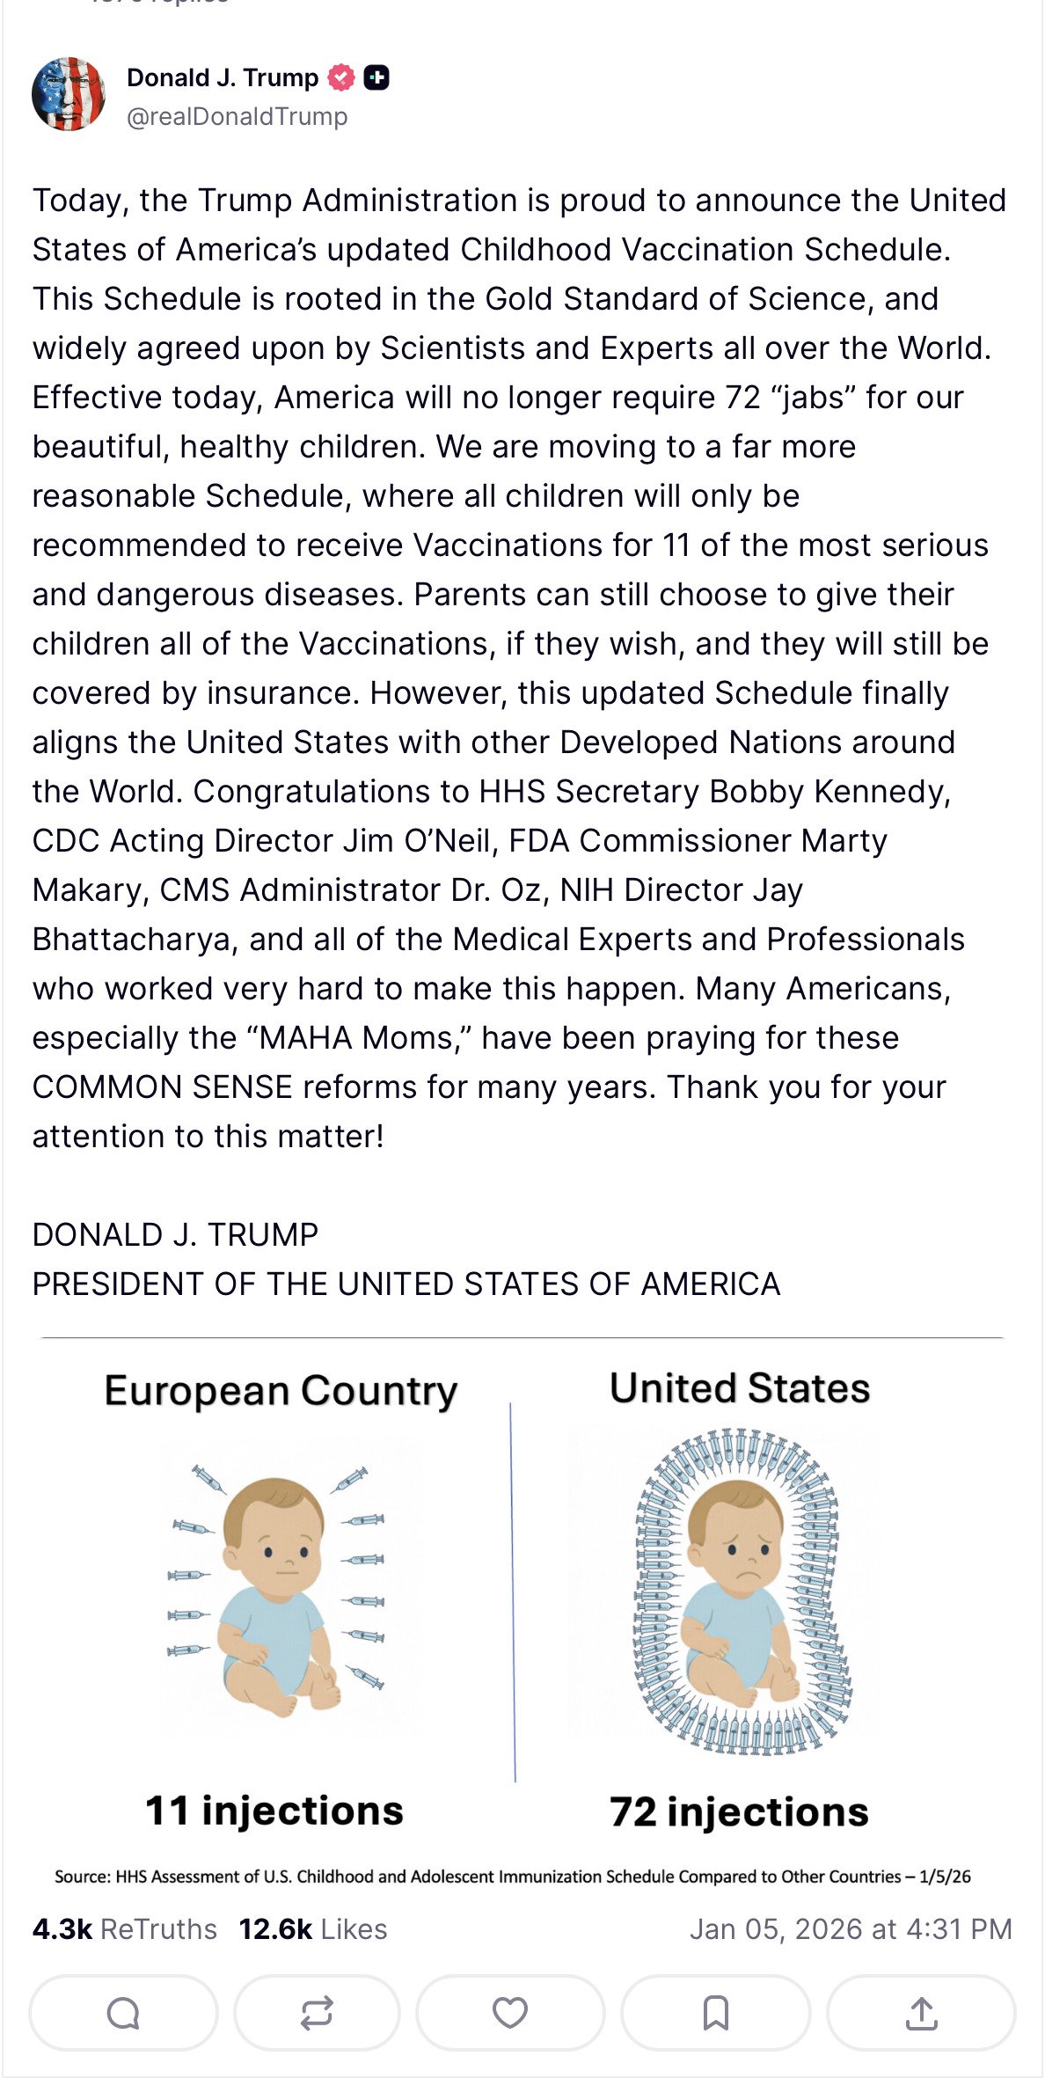View the 12.6k Likes list
The image size is (1045, 2078).
(x=313, y=1929)
